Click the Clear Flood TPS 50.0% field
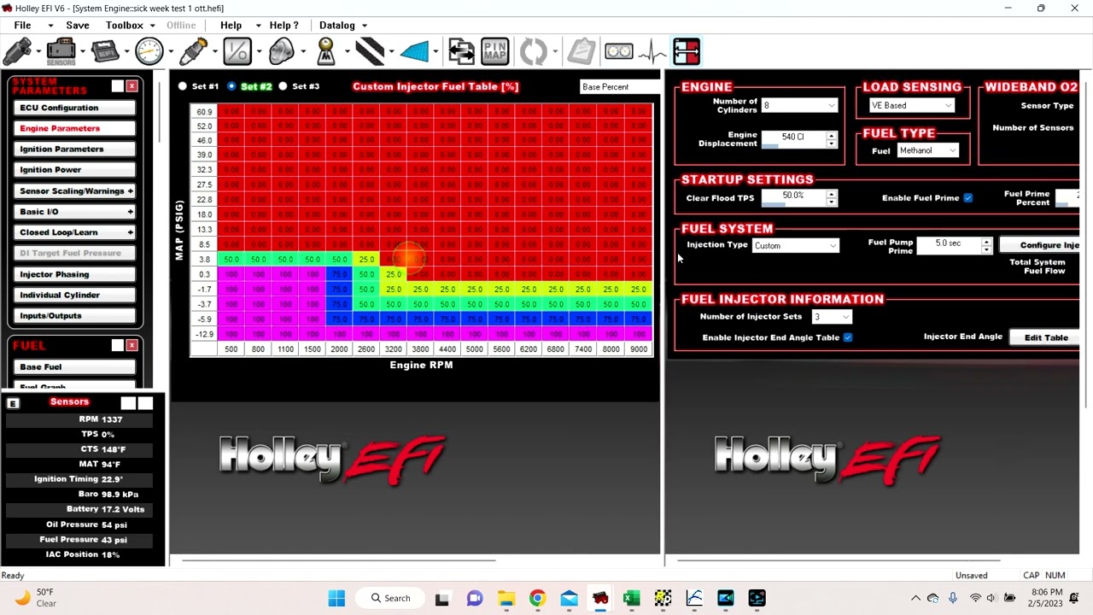Viewport: 1093px width, 615px height. click(x=792, y=198)
